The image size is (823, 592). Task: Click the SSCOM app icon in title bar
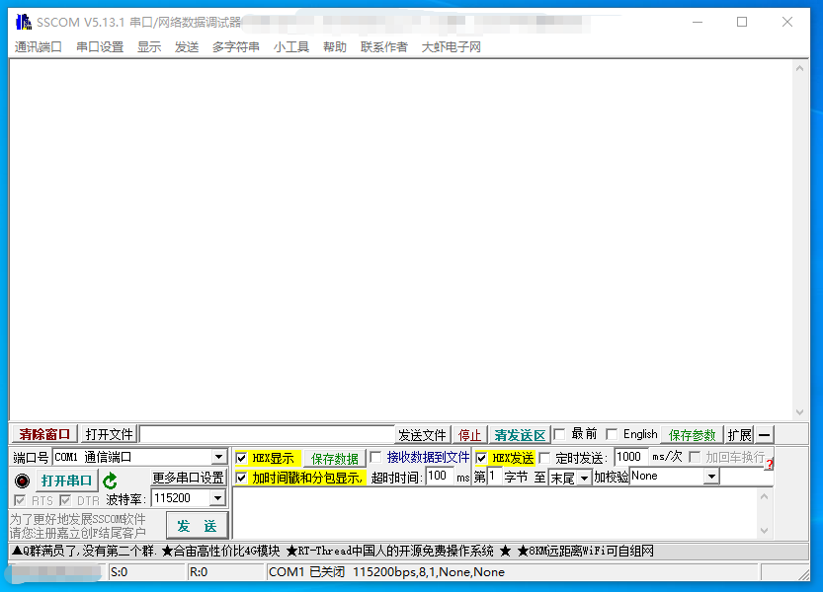tap(23, 22)
